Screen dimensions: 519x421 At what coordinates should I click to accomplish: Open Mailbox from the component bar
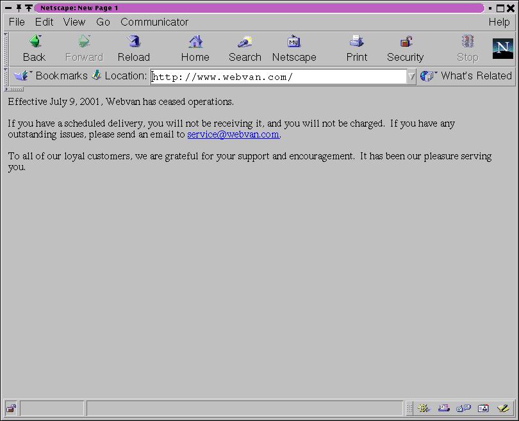pyautogui.click(x=443, y=408)
